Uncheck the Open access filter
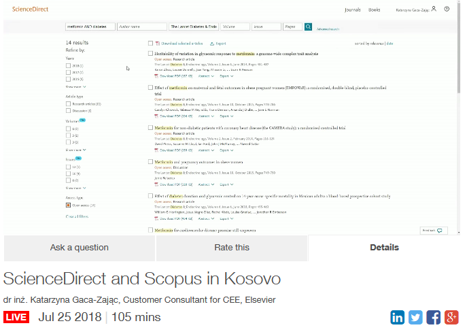The height and width of the screenshot is (332, 465). coord(68,205)
